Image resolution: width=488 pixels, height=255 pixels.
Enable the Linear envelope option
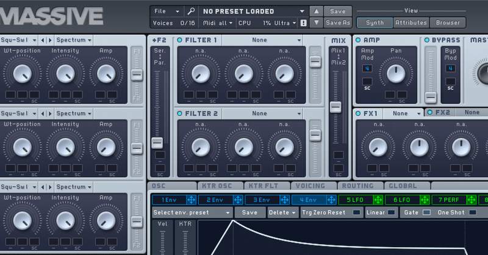coord(391,212)
